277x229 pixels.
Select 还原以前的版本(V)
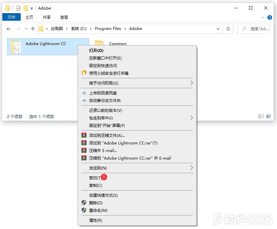coord(137,111)
